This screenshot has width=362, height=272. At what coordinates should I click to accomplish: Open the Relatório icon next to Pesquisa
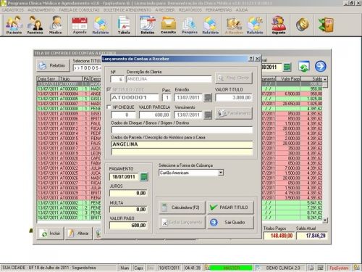[211, 25]
